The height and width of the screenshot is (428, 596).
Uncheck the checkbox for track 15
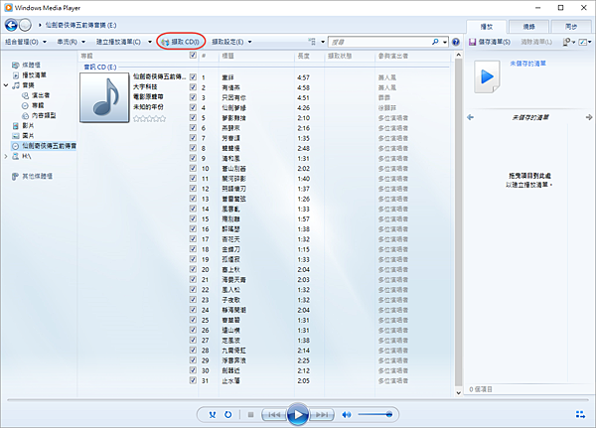pos(193,218)
